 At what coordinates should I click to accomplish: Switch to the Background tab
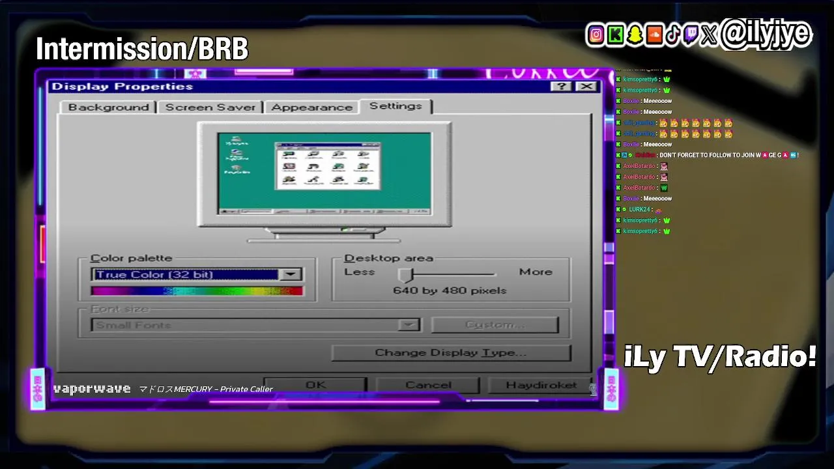(x=108, y=107)
